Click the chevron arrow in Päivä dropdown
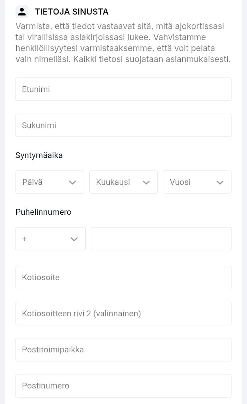This screenshot has height=404, width=247. click(72, 183)
